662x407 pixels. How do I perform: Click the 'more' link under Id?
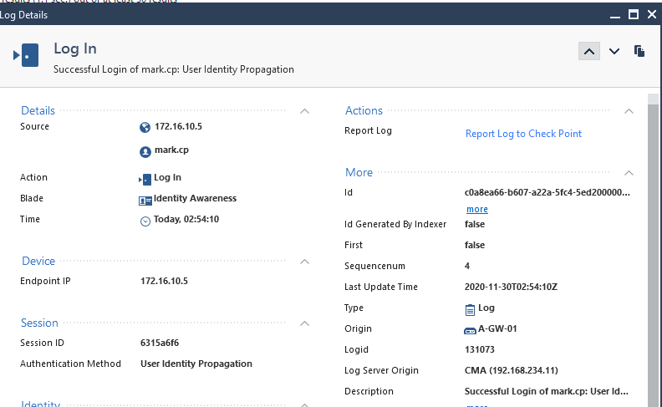tap(476, 209)
